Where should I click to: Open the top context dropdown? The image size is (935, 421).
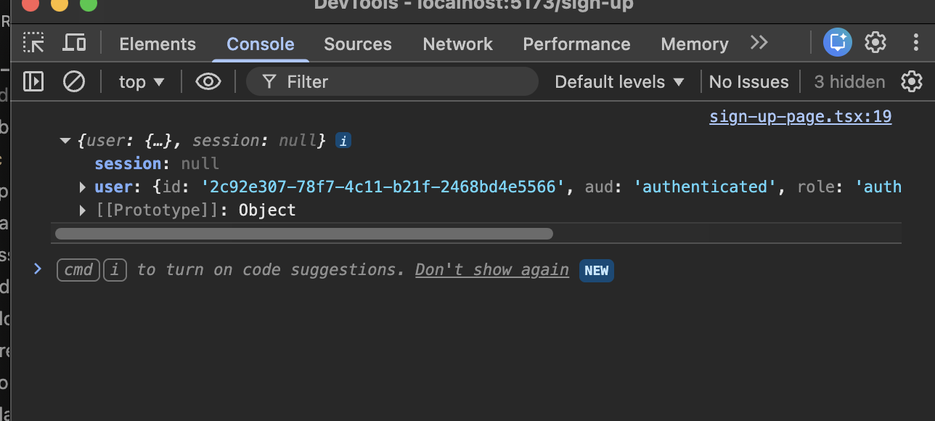click(142, 82)
